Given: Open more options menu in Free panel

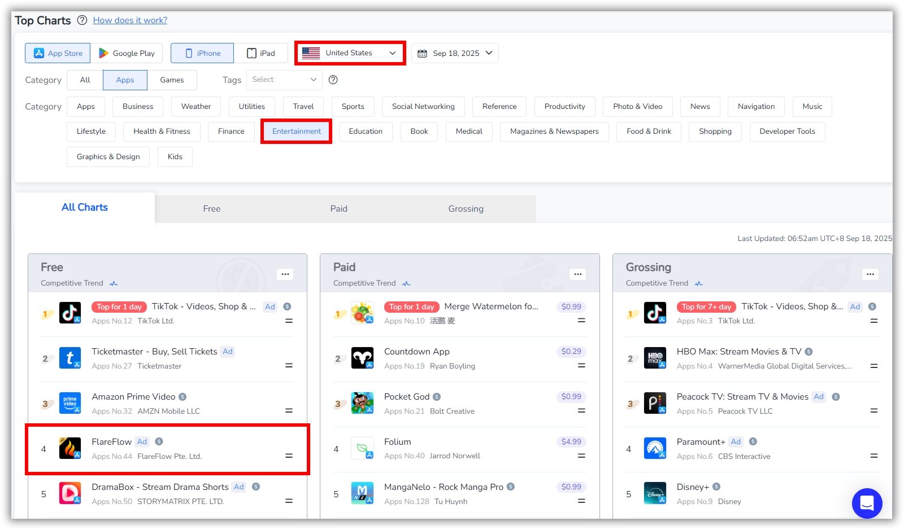Looking at the screenshot, I should point(285,274).
